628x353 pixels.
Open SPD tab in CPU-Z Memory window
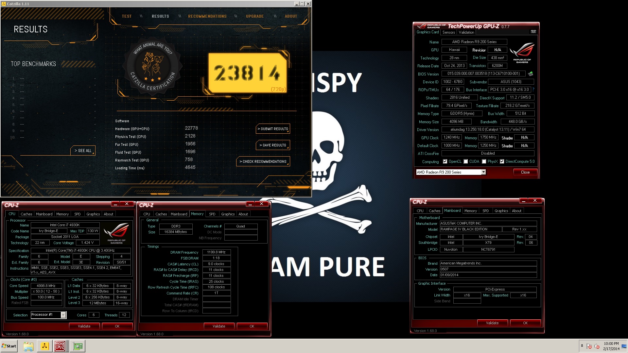(x=212, y=214)
